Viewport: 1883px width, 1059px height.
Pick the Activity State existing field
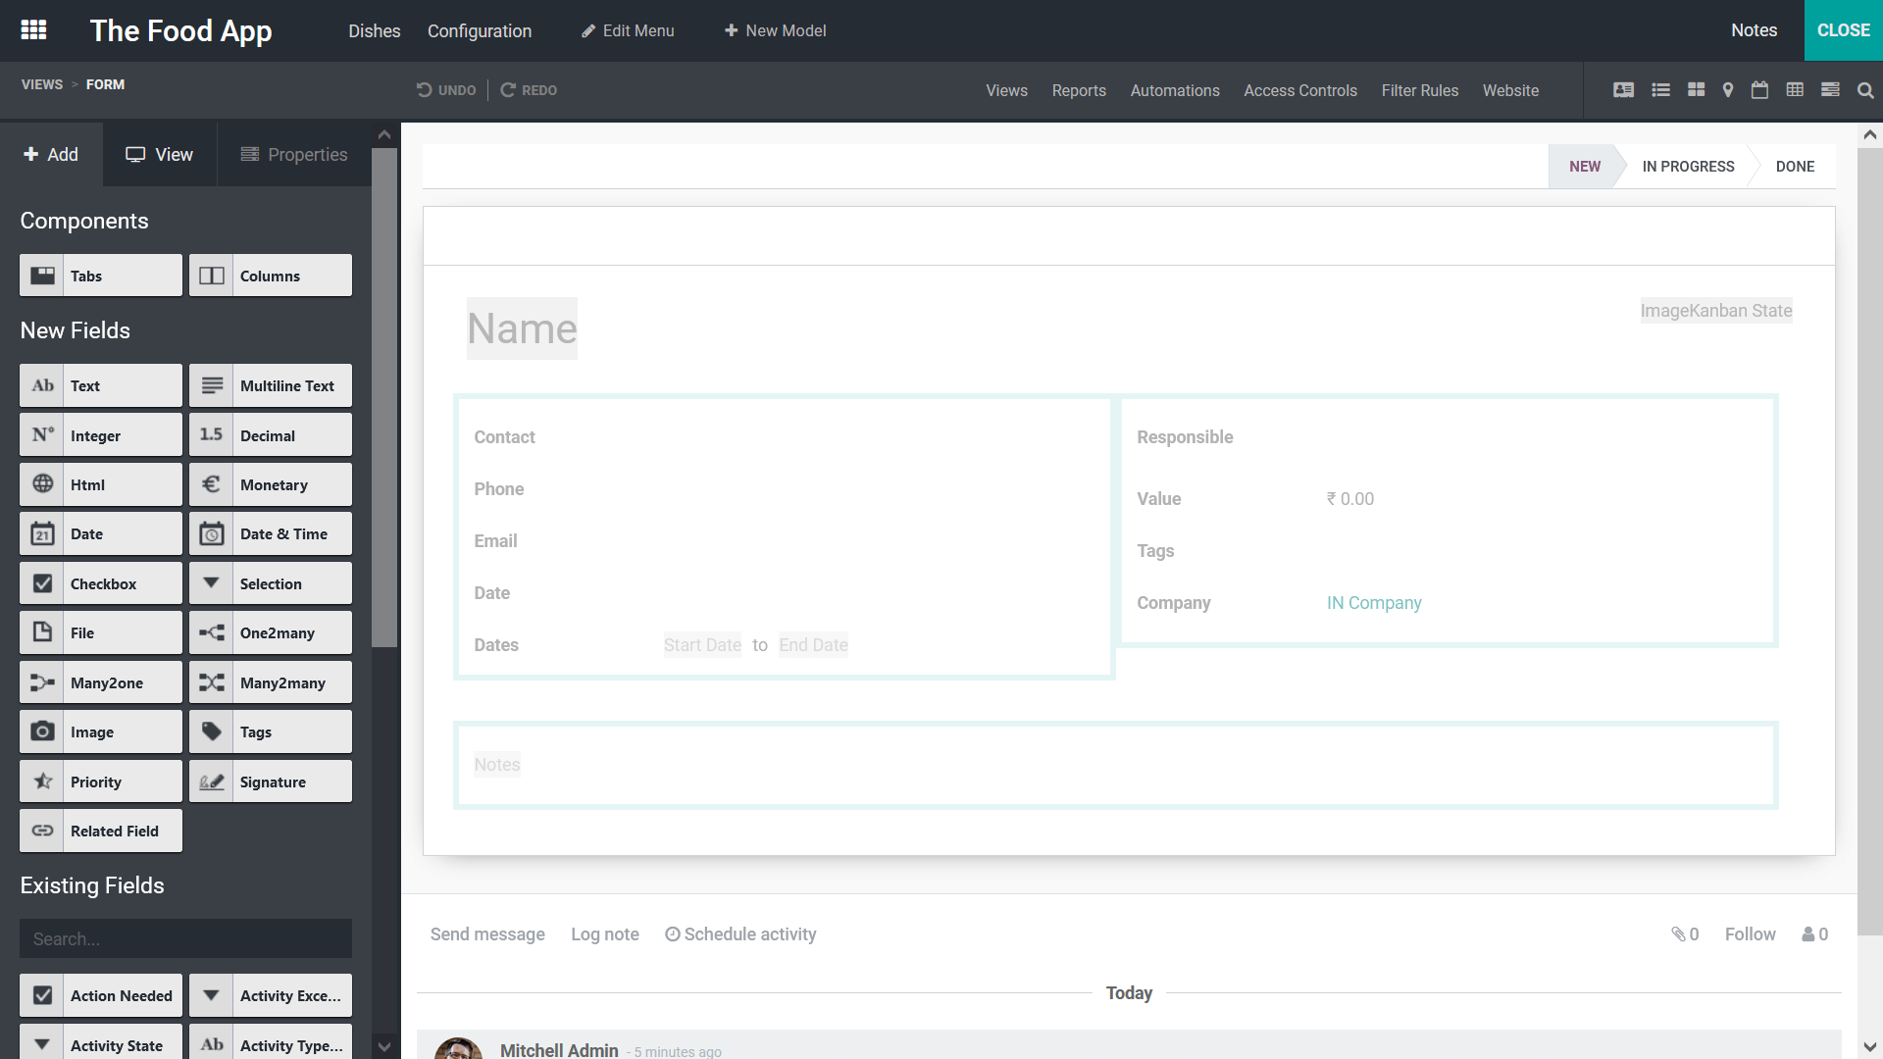coord(101,1043)
